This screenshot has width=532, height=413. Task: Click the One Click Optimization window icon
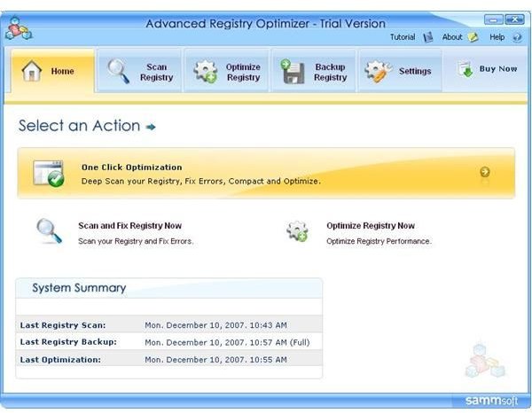click(x=49, y=174)
